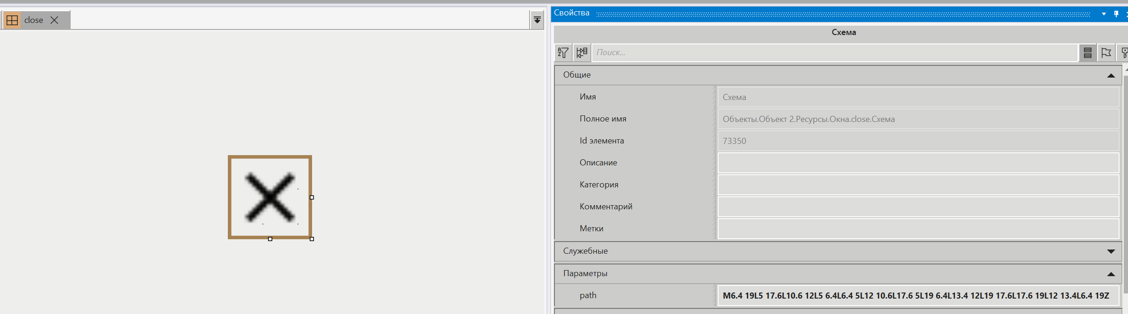Click the flag icon in properties toolbar
1128x314 pixels.
1106,53
